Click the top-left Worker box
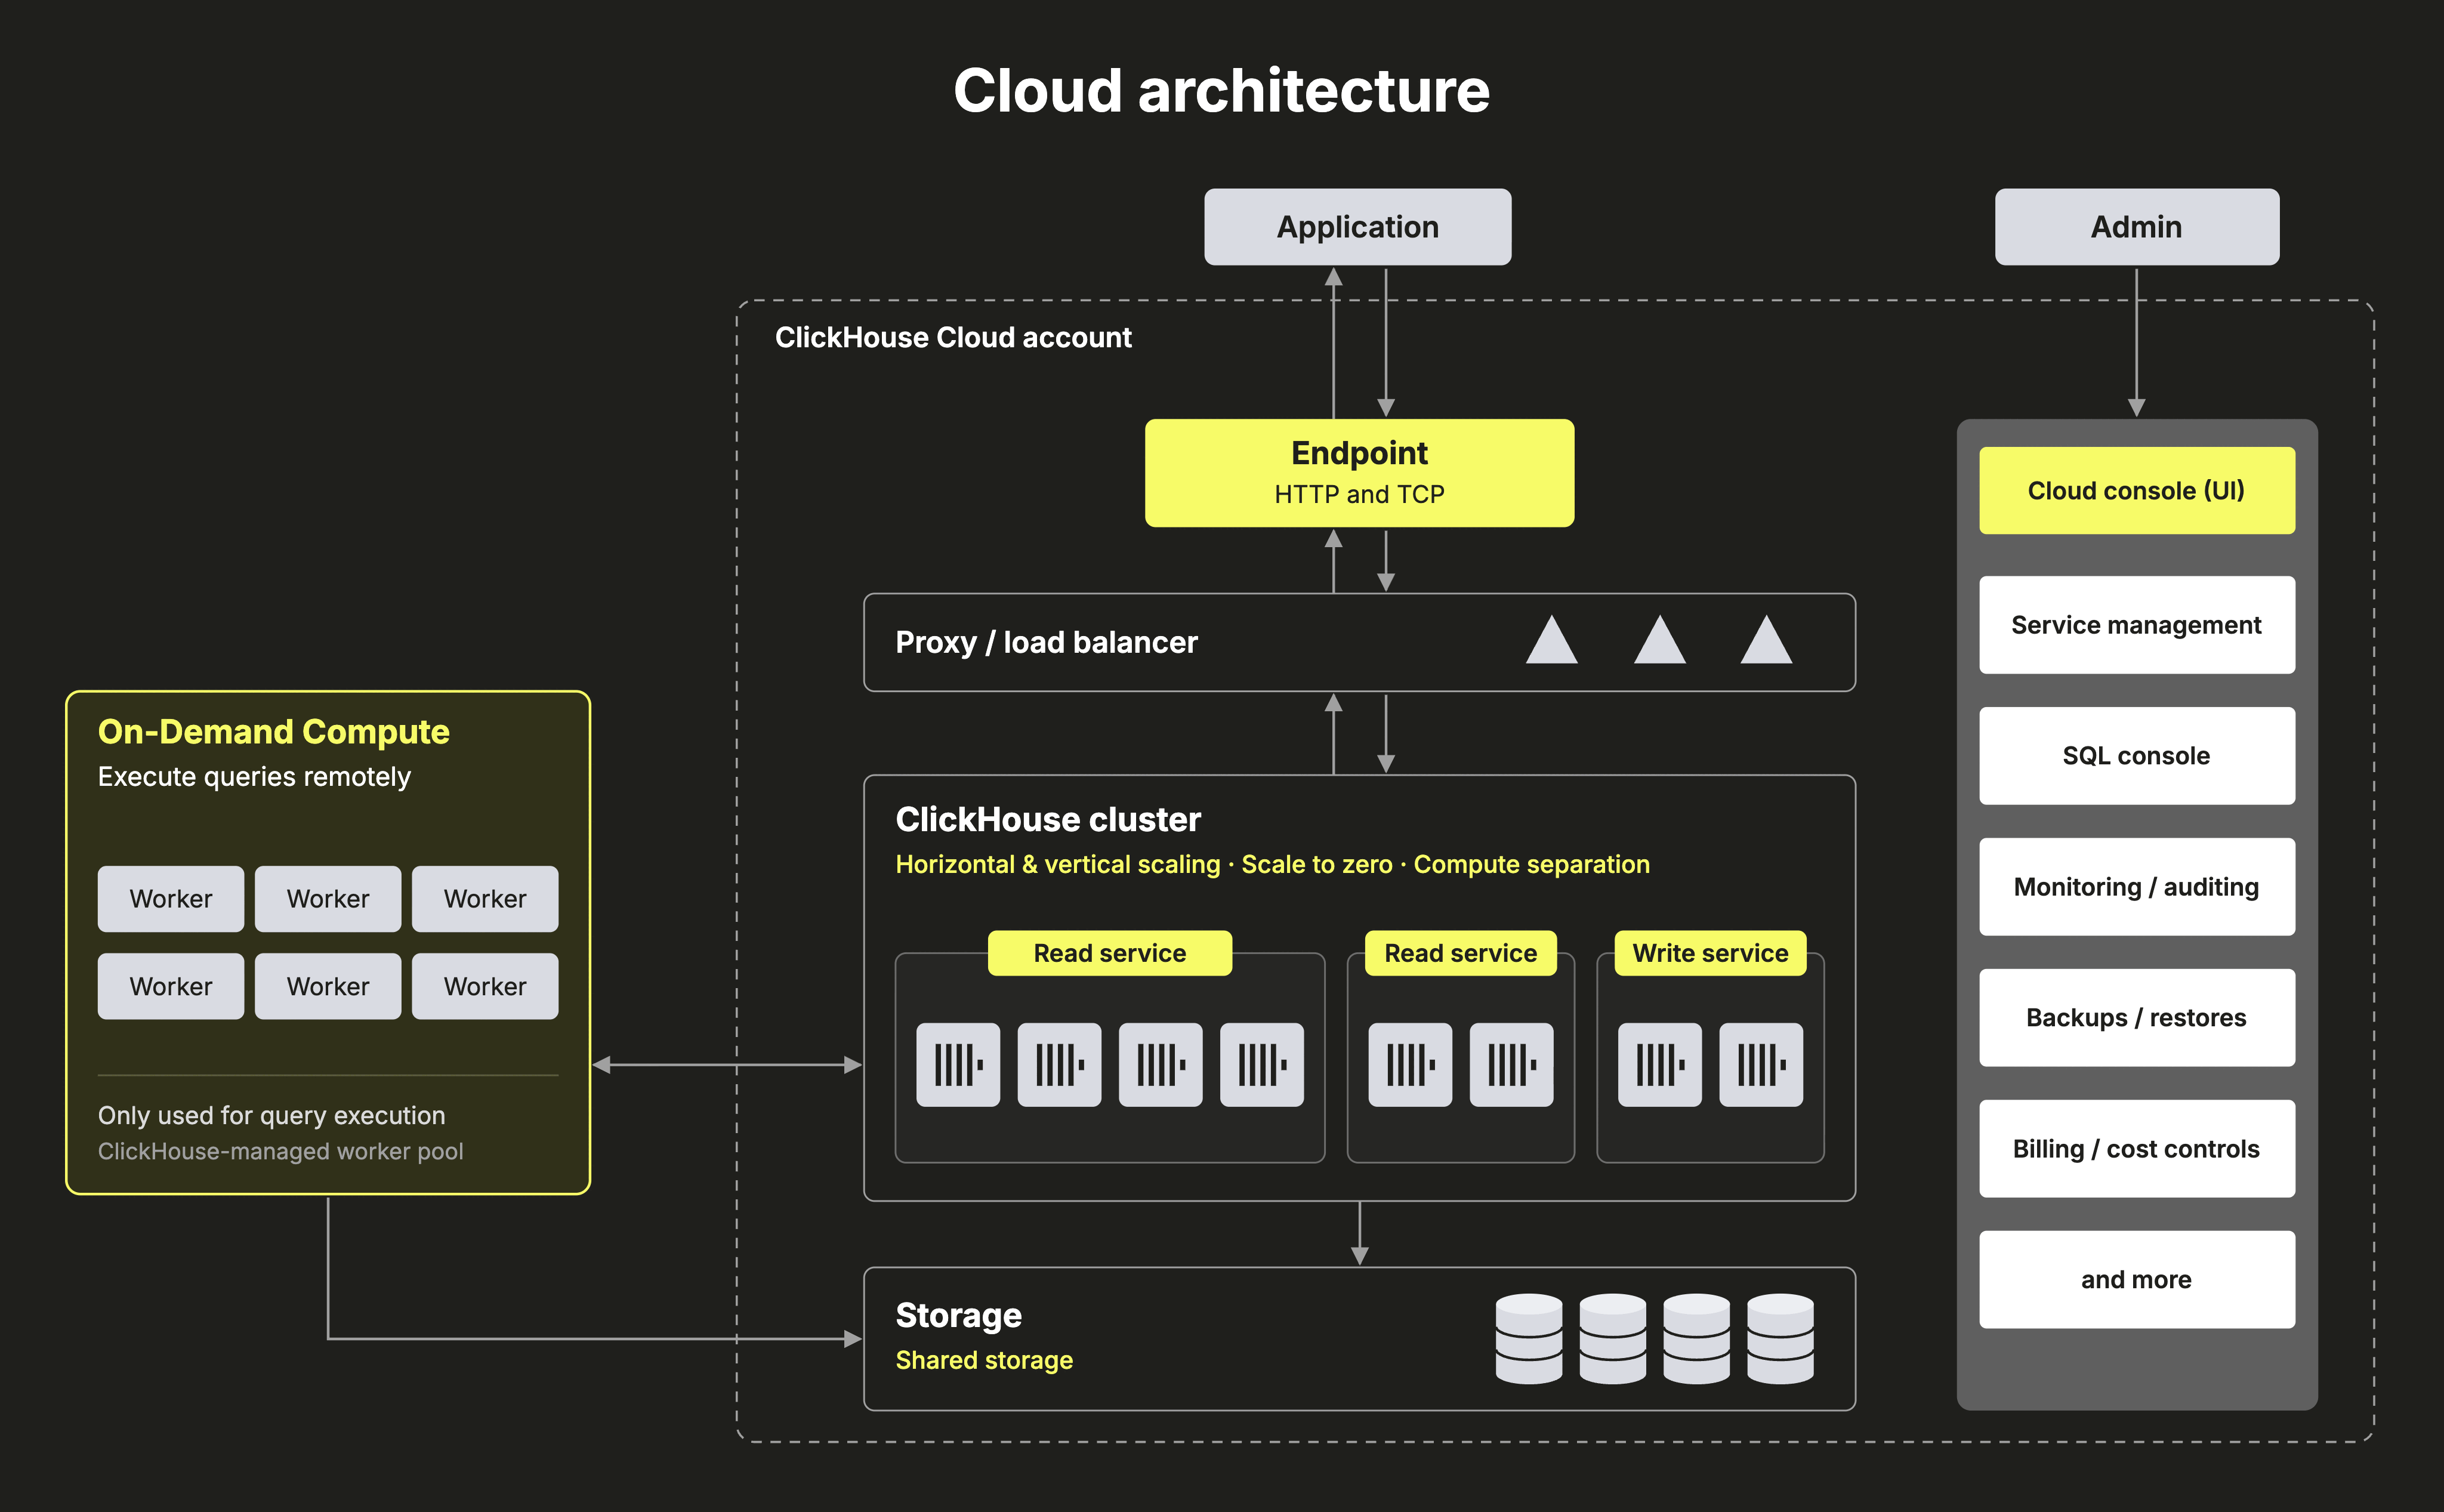Screen dimensions: 2444x1512 [171, 899]
